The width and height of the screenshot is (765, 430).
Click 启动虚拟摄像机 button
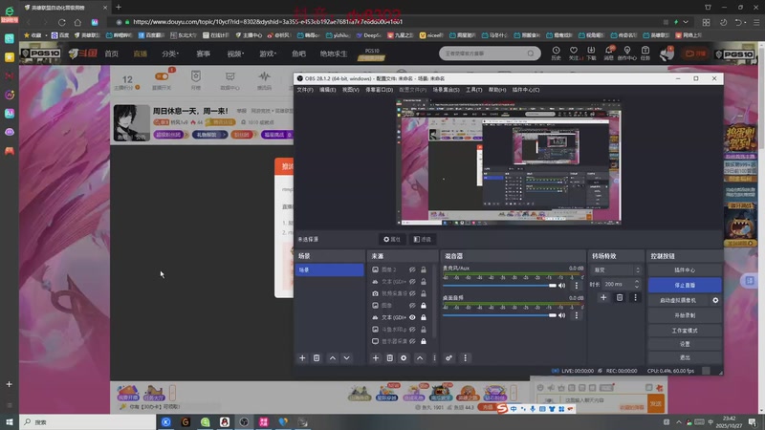pos(678,300)
